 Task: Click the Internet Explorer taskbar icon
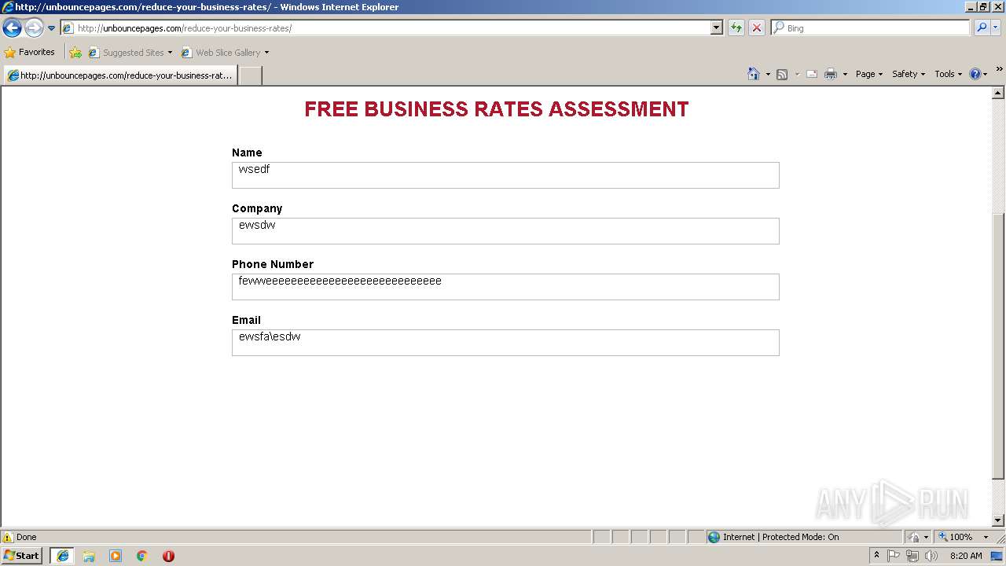(x=63, y=556)
